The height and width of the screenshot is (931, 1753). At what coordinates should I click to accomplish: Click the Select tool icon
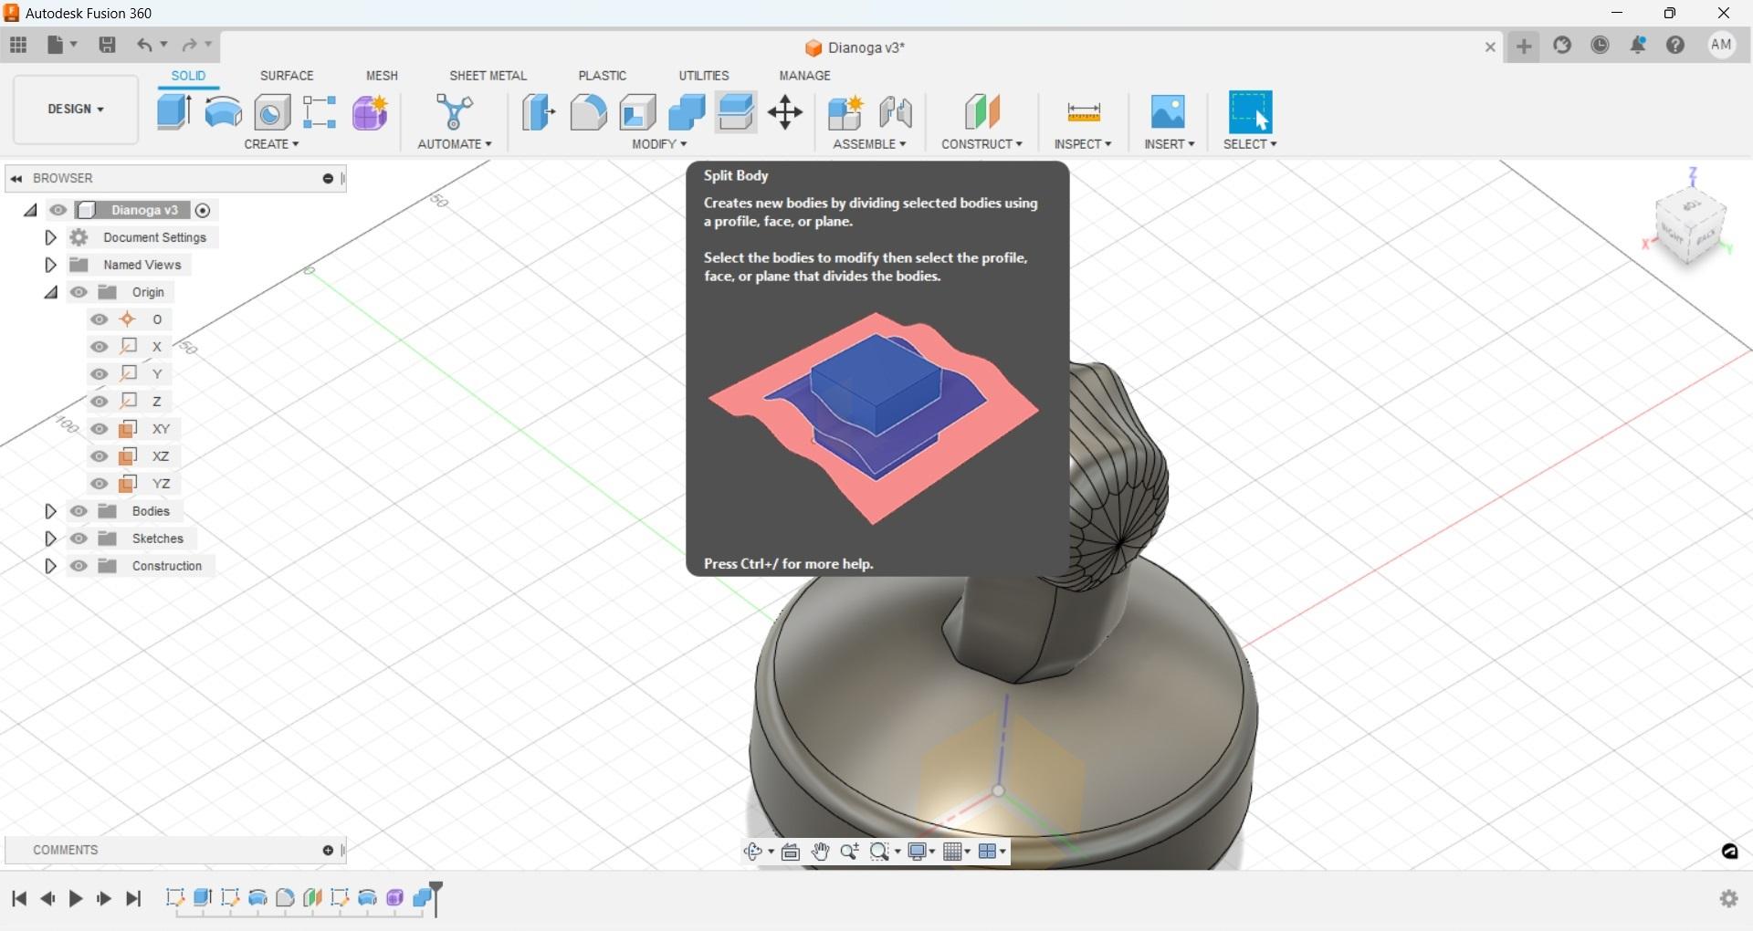1251,112
